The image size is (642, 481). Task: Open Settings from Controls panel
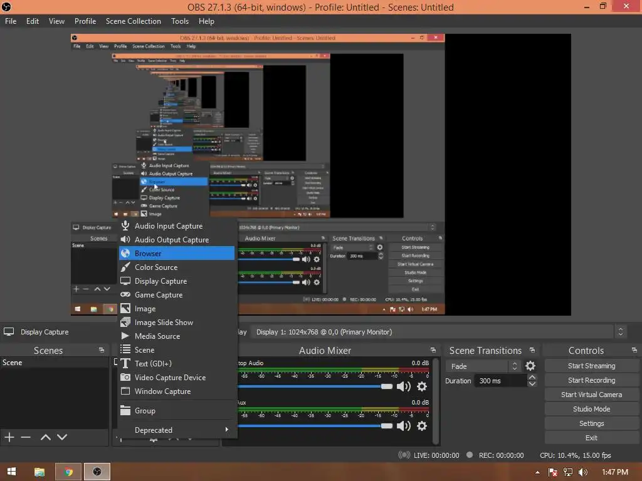coord(592,423)
